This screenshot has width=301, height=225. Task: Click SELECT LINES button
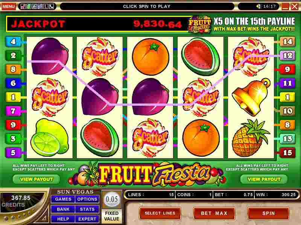pyautogui.click(x=160, y=213)
